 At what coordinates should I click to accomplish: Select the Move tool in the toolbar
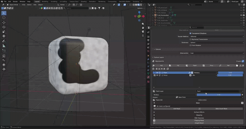point(4,22)
